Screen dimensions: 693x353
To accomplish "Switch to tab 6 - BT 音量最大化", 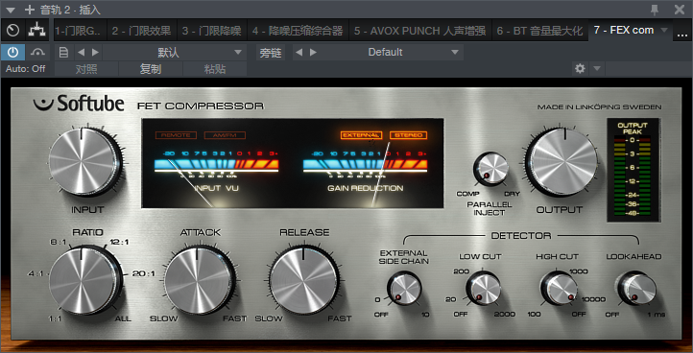I will coord(540,31).
